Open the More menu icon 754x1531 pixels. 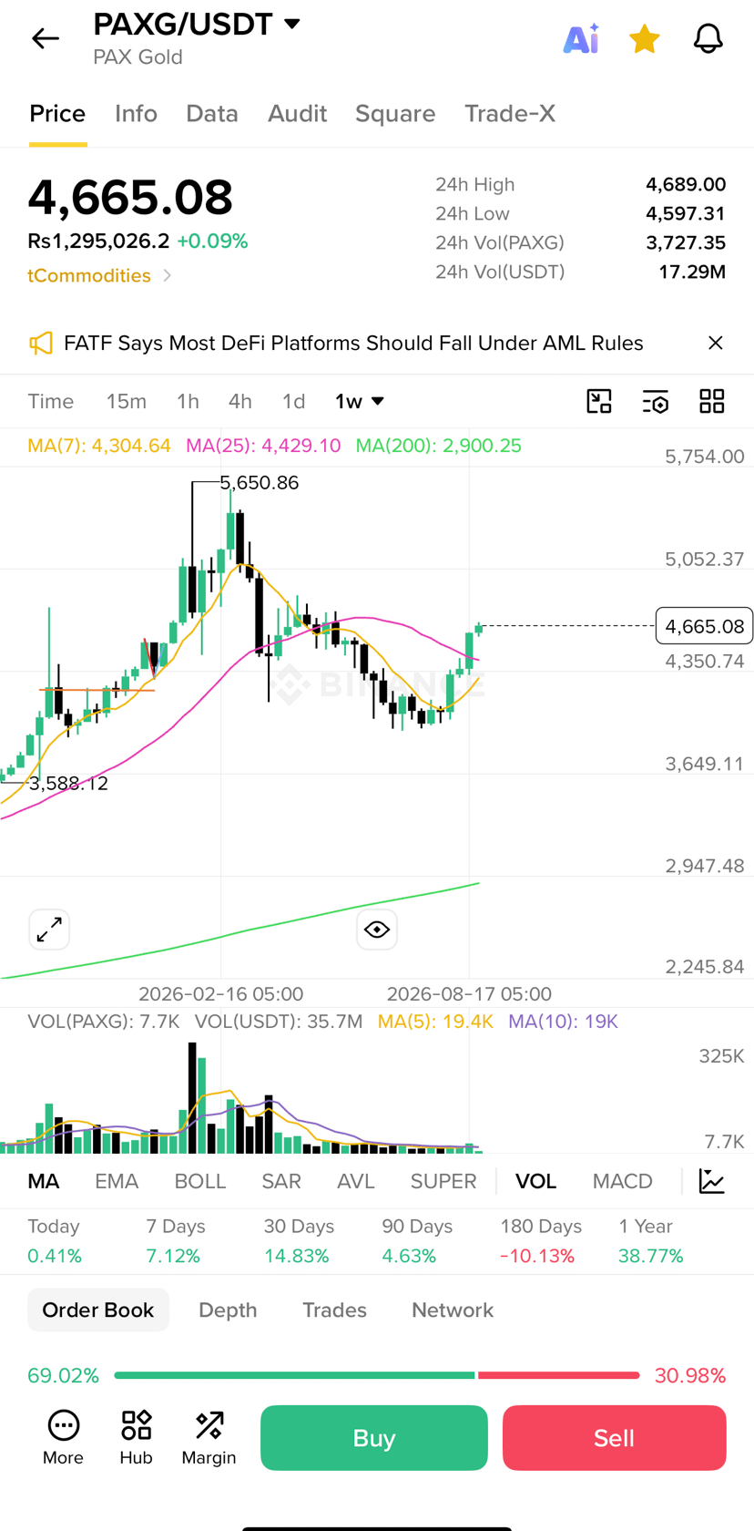pyautogui.click(x=63, y=1438)
